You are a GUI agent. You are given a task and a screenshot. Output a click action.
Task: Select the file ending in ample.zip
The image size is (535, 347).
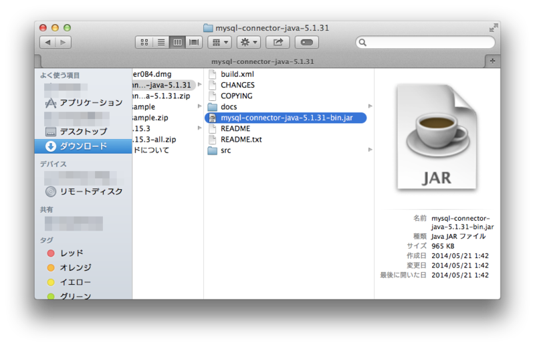point(150,118)
